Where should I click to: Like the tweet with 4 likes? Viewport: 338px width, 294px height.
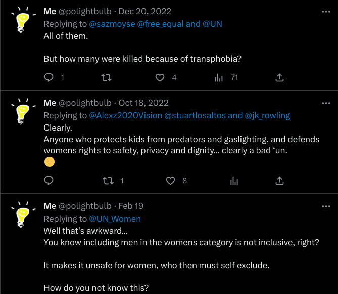tap(160, 77)
